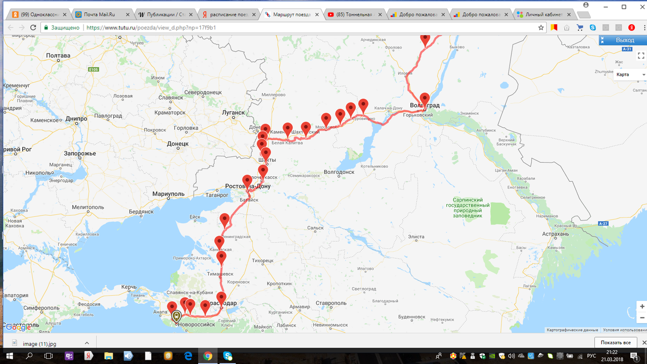Open Chrome's three-dot menu

[x=644, y=27]
